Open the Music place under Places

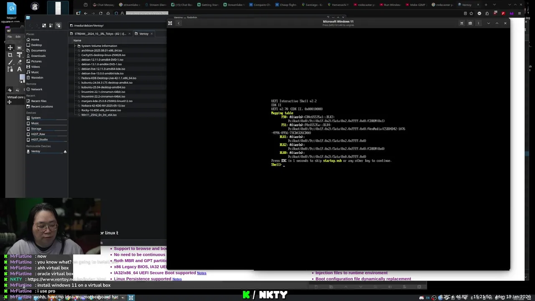click(35, 72)
